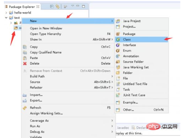Select the test project in the tree

(17, 18)
